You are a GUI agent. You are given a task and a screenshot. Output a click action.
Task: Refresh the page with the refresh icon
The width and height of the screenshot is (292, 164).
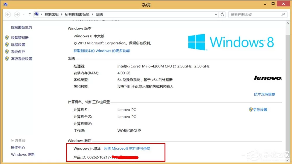coord(222,15)
